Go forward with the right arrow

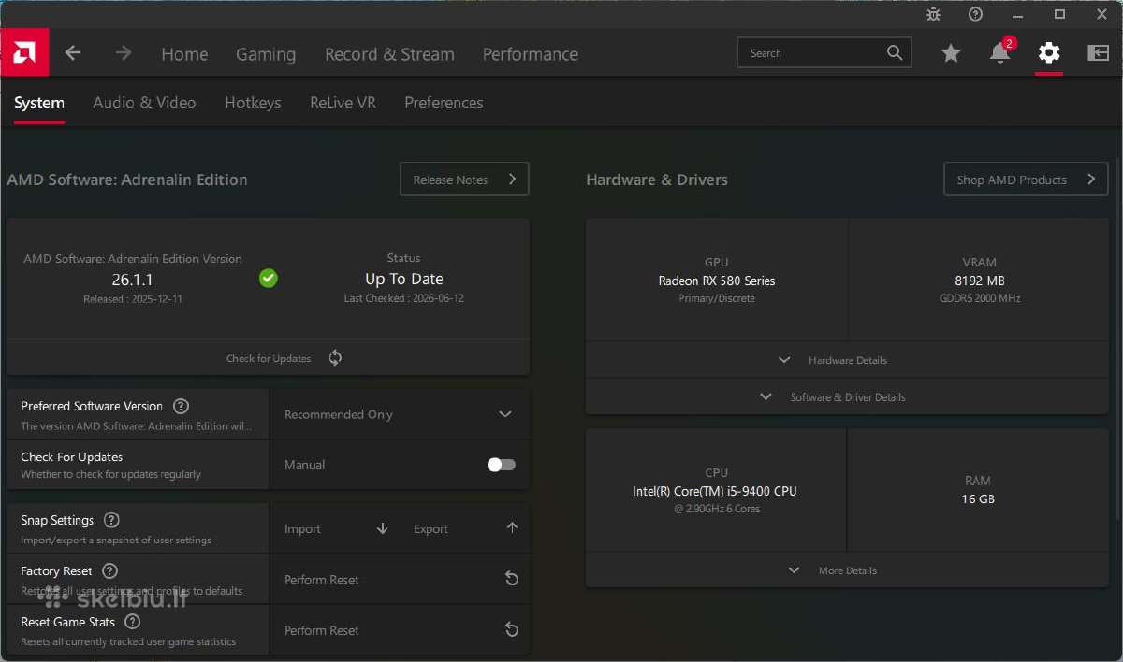click(x=124, y=53)
